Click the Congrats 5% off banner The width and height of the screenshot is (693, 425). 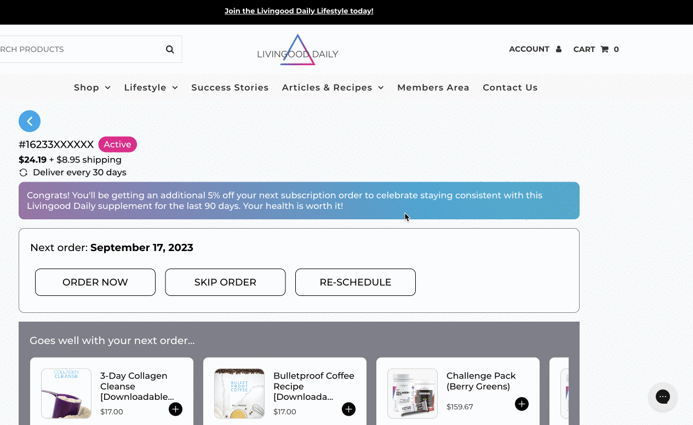(x=299, y=201)
